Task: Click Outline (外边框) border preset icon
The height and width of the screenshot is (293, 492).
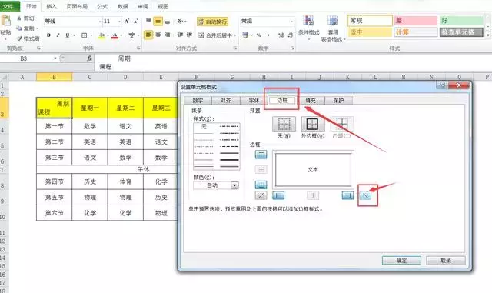Action: point(313,124)
